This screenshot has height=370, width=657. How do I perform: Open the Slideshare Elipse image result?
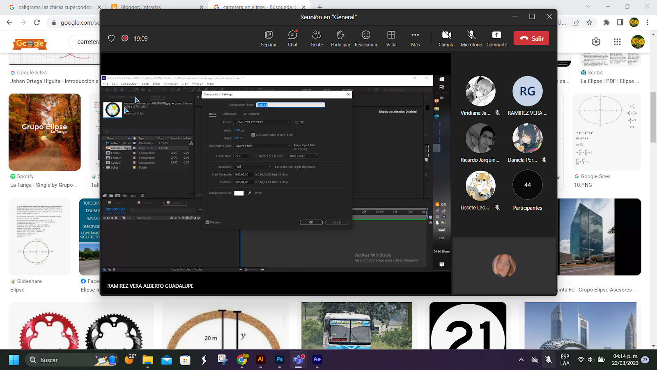39,237
